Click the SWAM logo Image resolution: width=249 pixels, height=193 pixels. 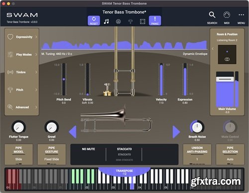tap(22, 15)
